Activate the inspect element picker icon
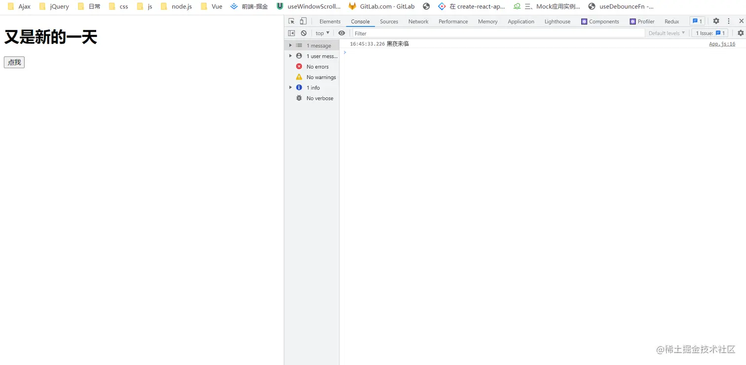The width and height of the screenshot is (746, 365). (292, 21)
